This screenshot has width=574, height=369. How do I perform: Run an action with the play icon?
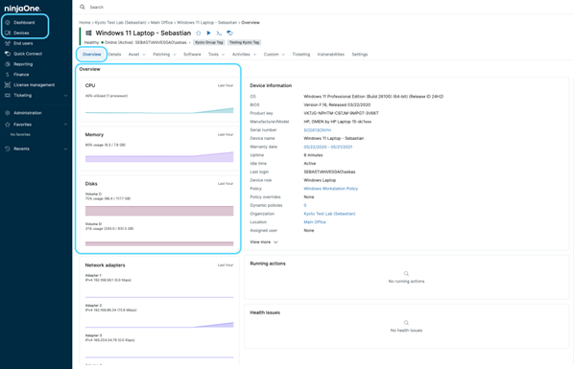(x=208, y=33)
